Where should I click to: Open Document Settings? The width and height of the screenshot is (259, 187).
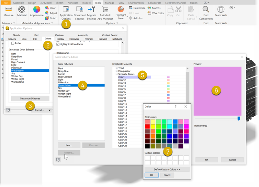coord(80,13)
